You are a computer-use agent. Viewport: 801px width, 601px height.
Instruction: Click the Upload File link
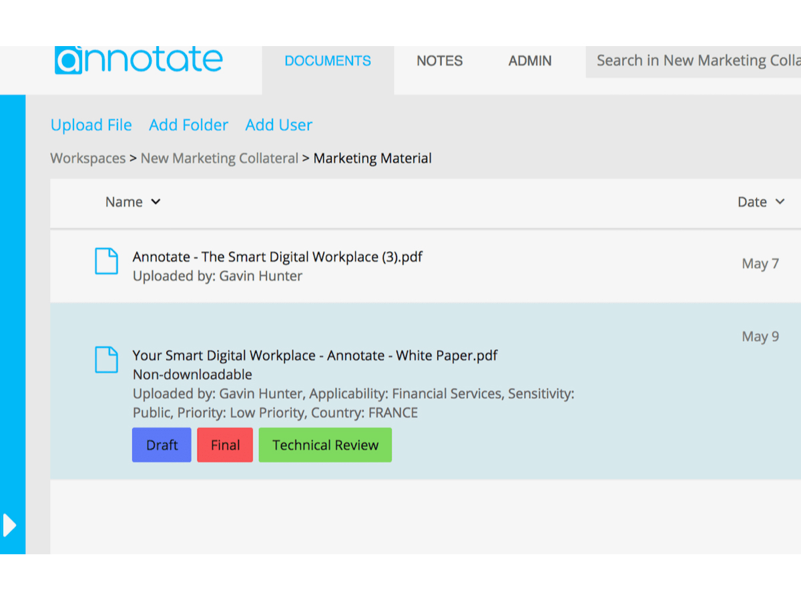91,125
